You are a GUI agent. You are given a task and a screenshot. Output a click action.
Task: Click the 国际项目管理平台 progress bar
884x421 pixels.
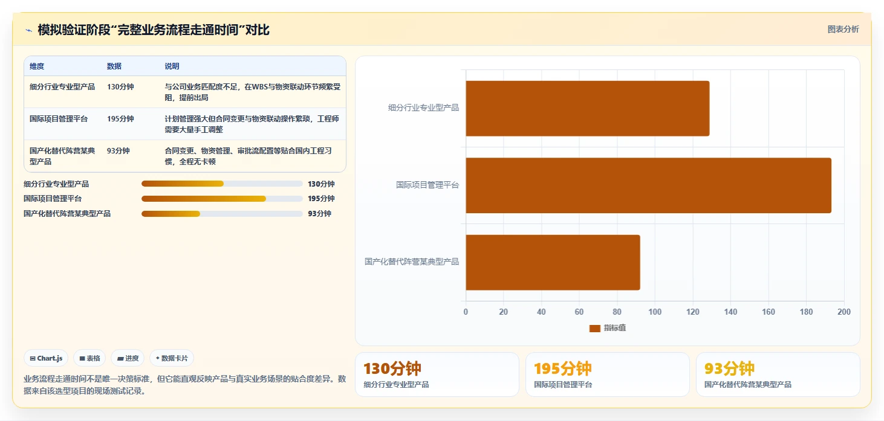pos(222,199)
